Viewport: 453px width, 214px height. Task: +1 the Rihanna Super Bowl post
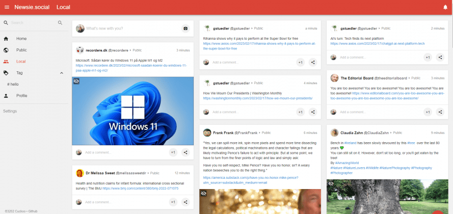click(x=301, y=62)
